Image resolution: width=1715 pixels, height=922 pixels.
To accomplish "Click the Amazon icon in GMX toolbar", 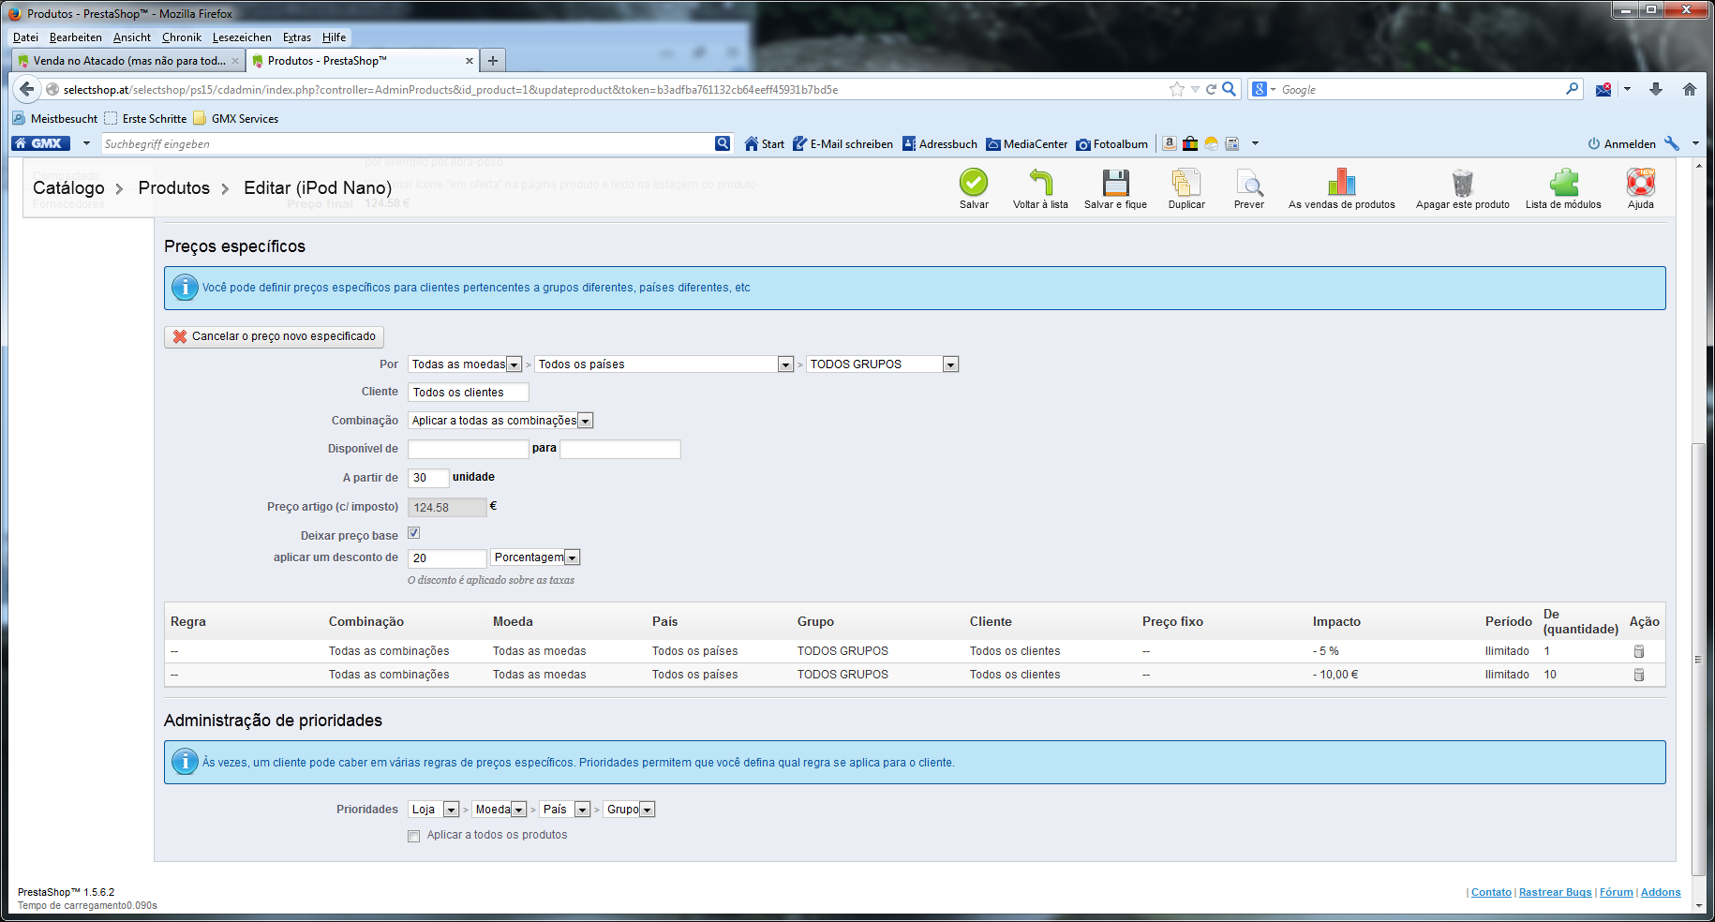I will point(1170,143).
